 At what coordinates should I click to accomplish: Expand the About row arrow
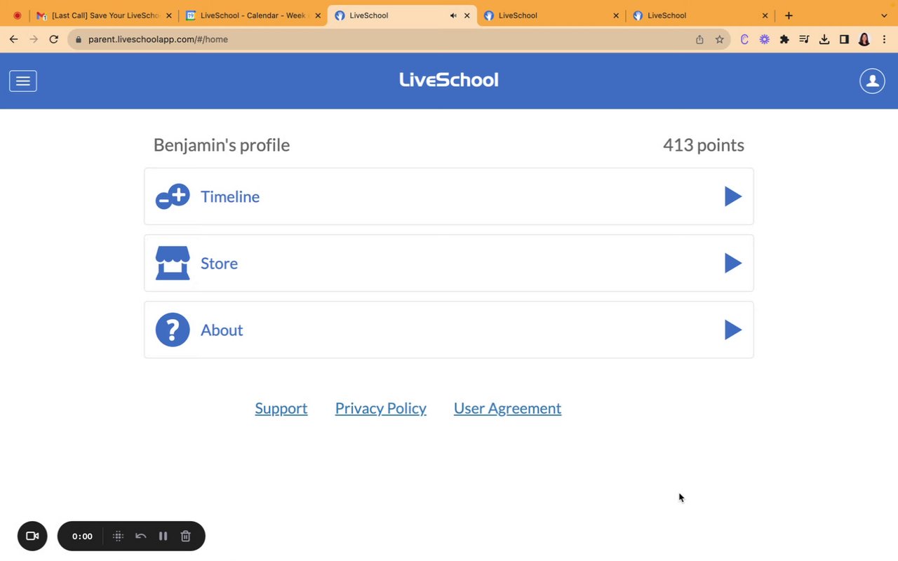coord(733,330)
